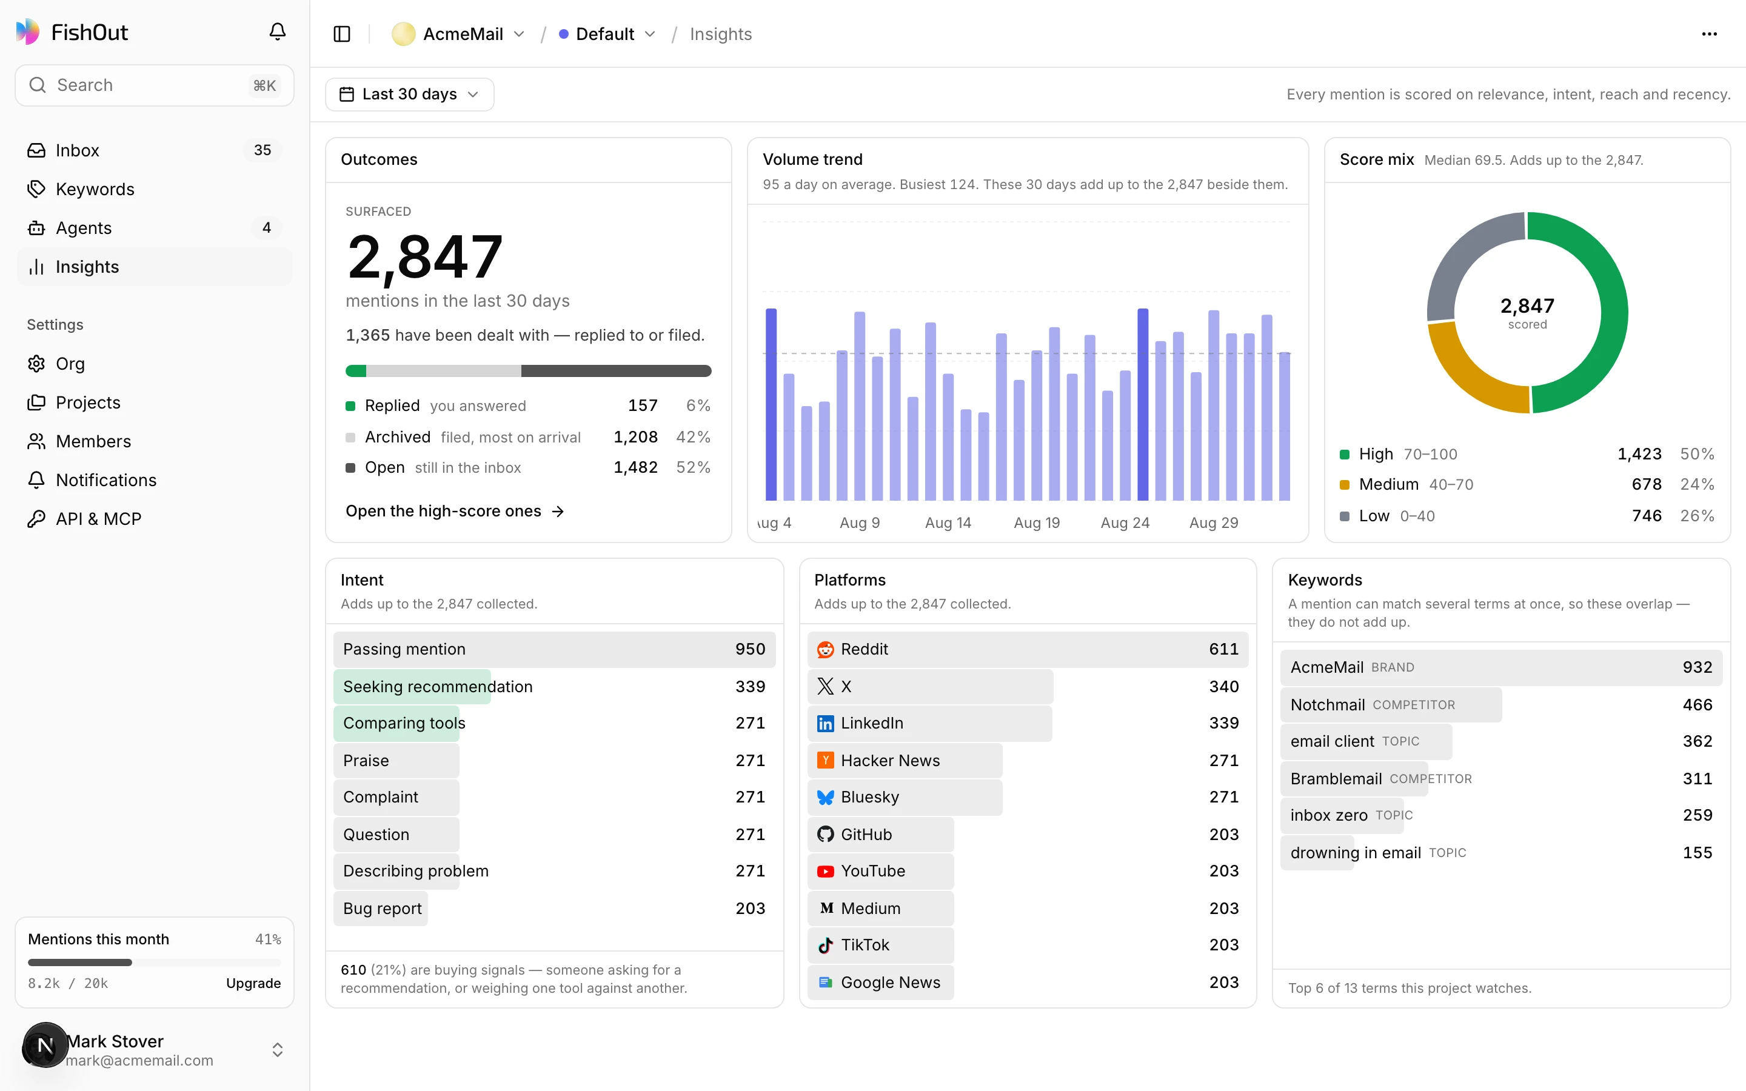The width and height of the screenshot is (1746, 1091).
Task: Click the Insights breadcrumb
Action: [720, 34]
